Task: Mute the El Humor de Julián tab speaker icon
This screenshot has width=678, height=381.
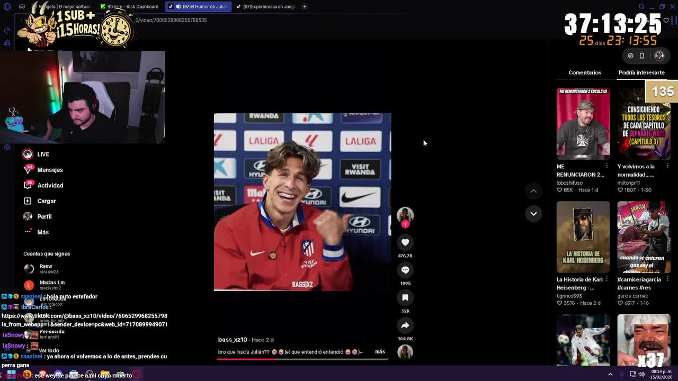Action: (179, 6)
